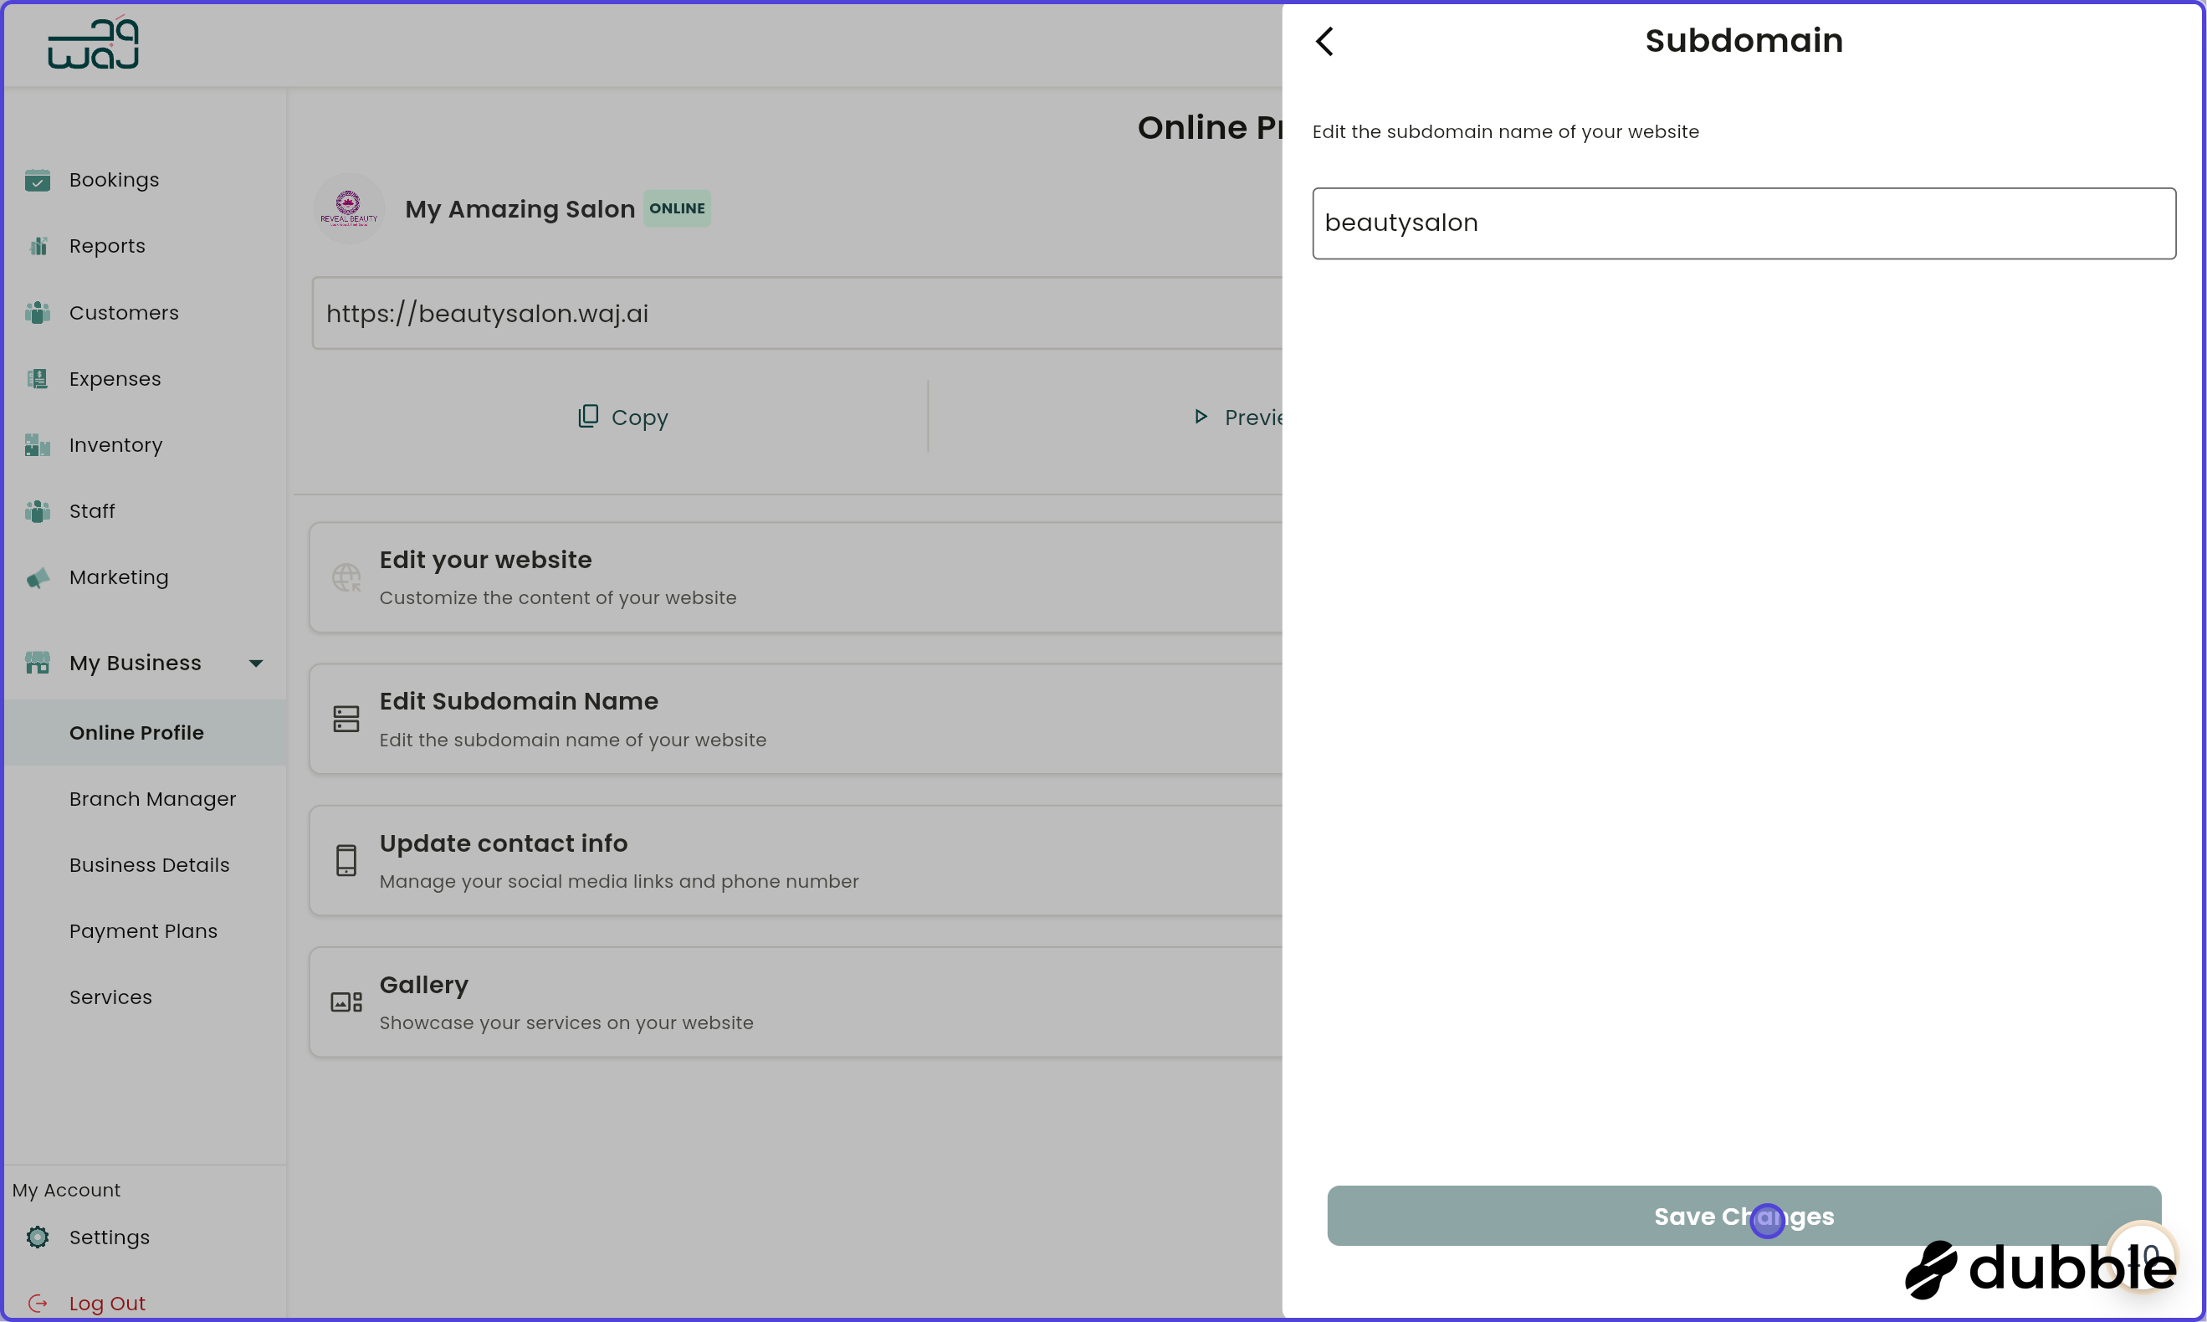Save the subdomain changes
This screenshot has width=2207, height=1322.
(1743, 1215)
